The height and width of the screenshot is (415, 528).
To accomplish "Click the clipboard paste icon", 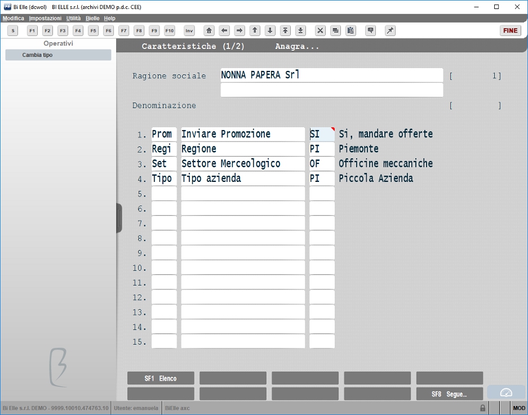I will 350,30.
